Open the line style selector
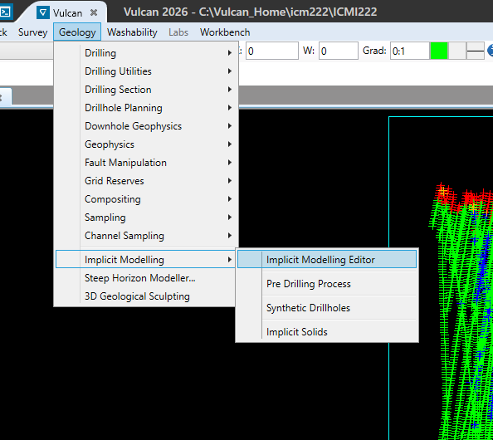Image resolution: width=493 pixels, height=440 pixels. pyautogui.click(x=475, y=51)
